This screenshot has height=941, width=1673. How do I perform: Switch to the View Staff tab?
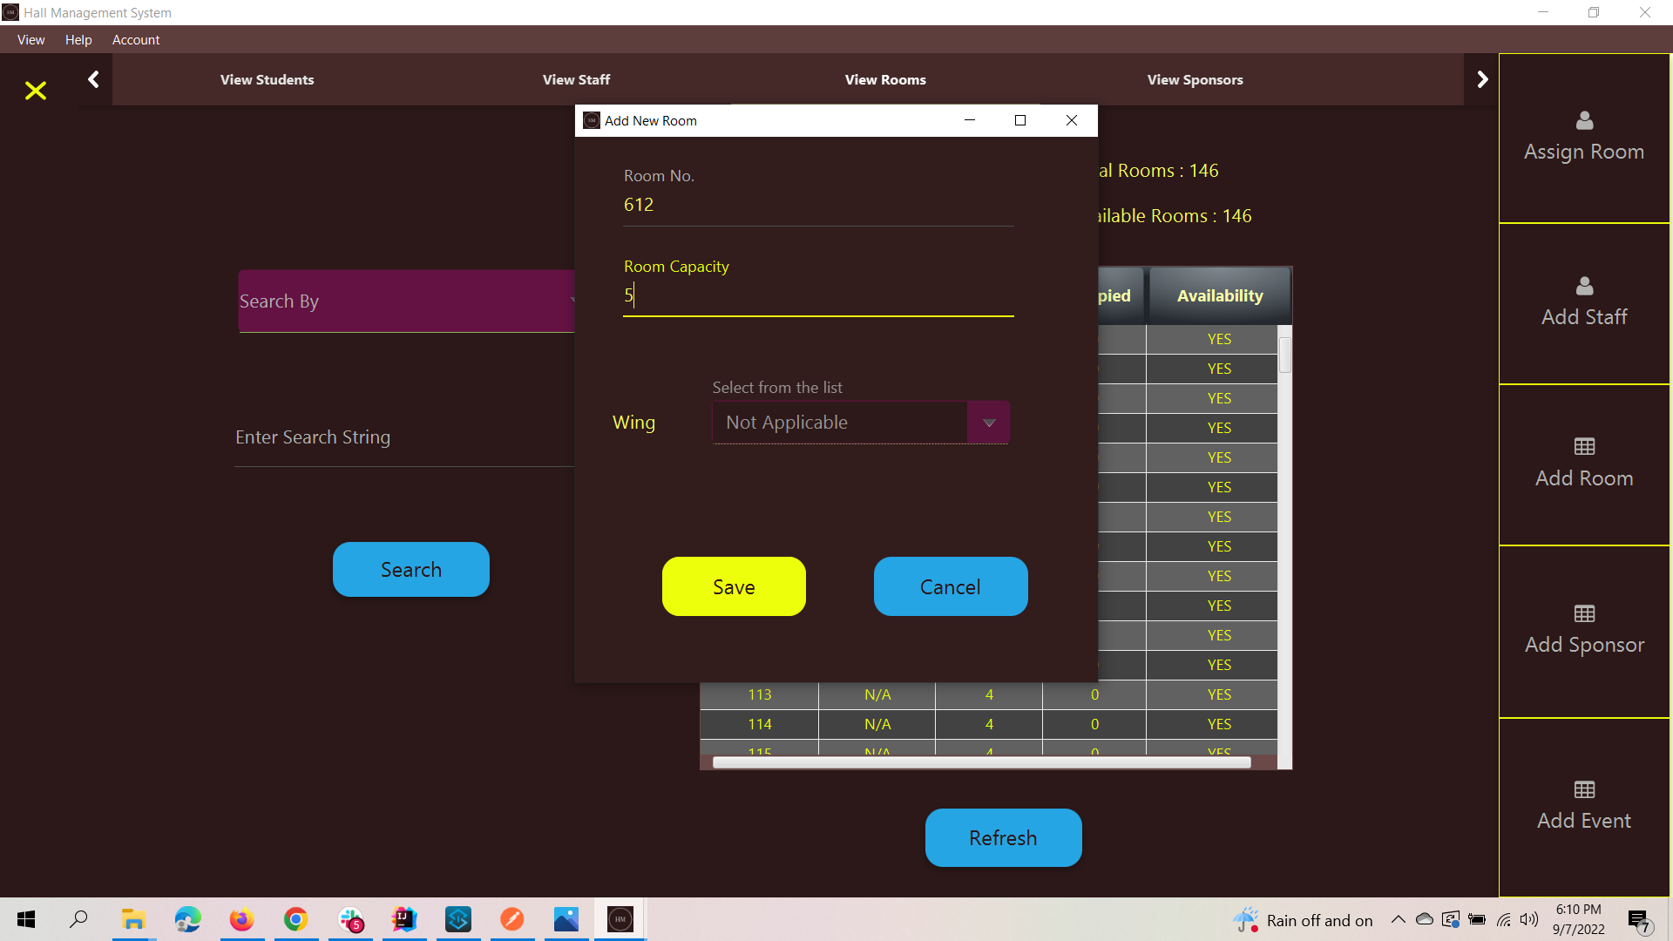(576, 79)
